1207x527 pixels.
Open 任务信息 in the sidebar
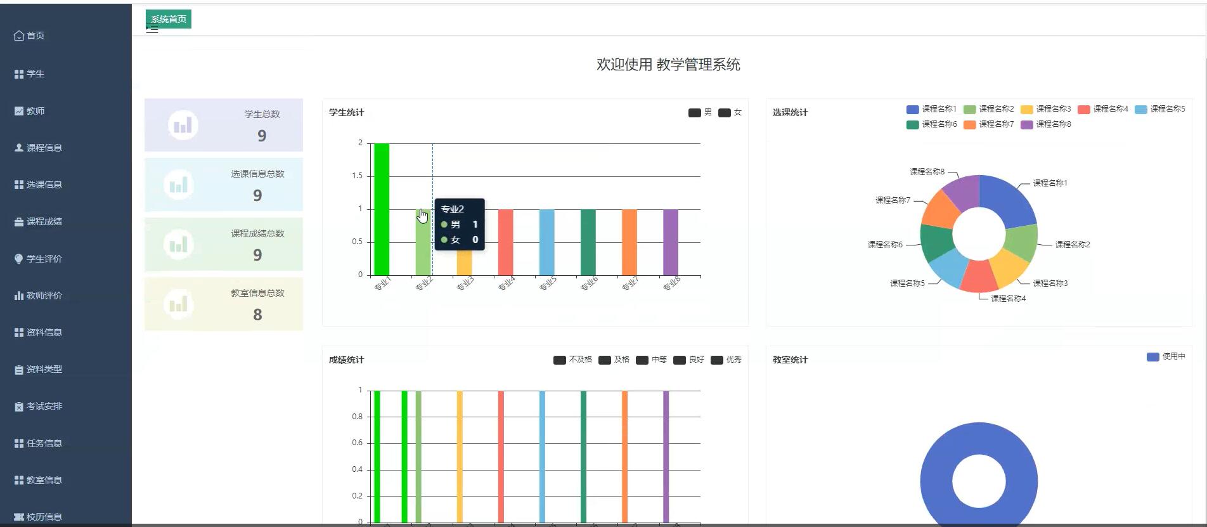66,443
